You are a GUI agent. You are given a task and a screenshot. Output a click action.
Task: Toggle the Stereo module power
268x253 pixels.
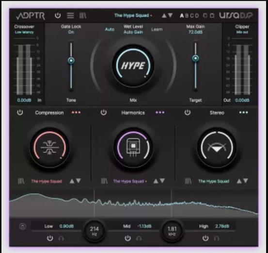[x=188, y=113]
